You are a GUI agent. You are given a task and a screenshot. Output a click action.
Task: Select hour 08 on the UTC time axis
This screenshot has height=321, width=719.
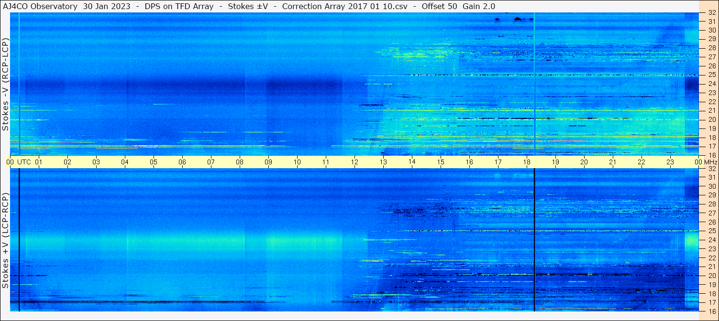(240, 162)
